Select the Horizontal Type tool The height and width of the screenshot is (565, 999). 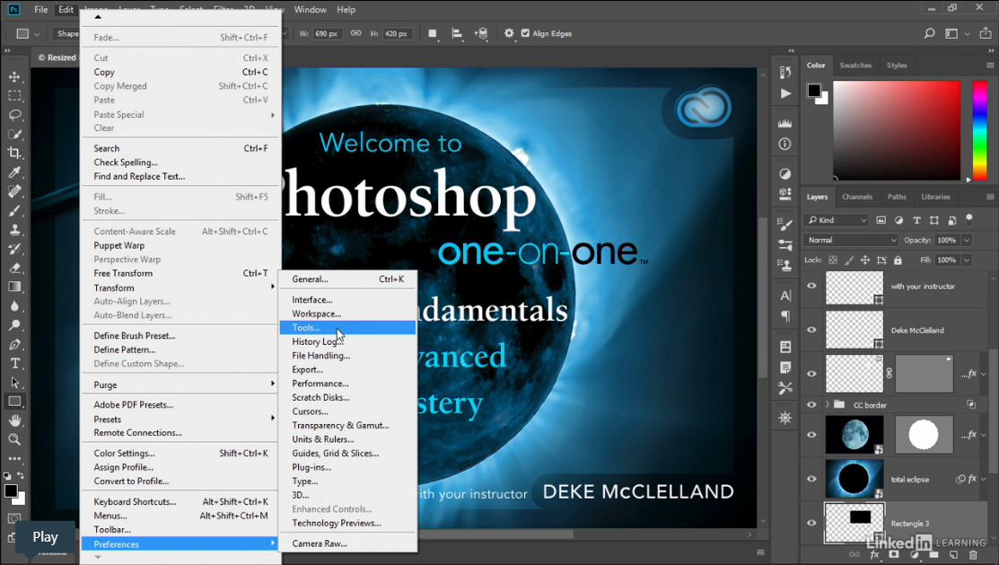click(14, 364)
